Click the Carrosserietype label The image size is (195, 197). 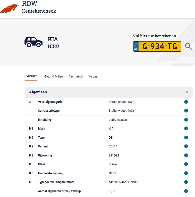coord(49,110)
